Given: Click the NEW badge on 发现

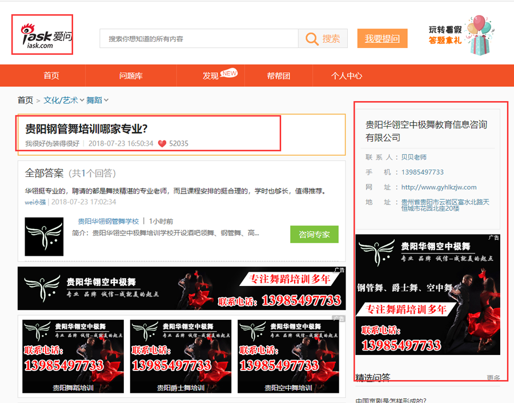Looking at the screenshot, I should click(229, 72).
